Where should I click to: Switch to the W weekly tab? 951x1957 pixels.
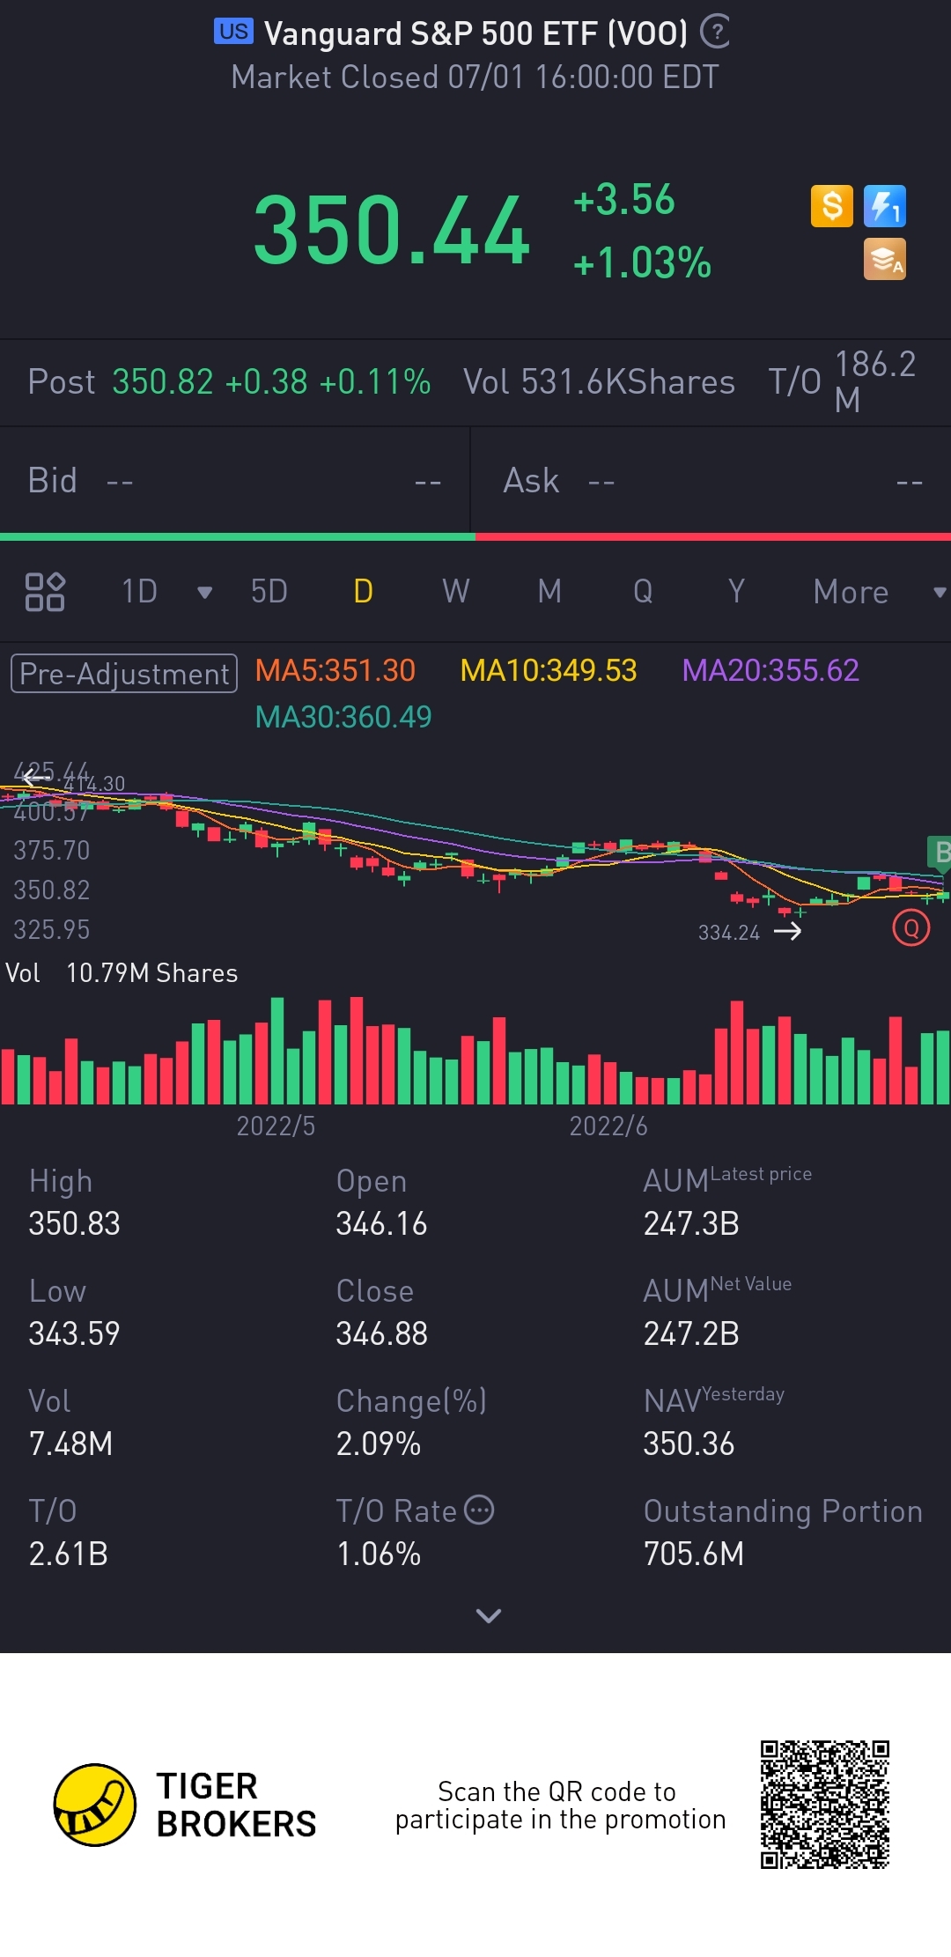[456, 592]
